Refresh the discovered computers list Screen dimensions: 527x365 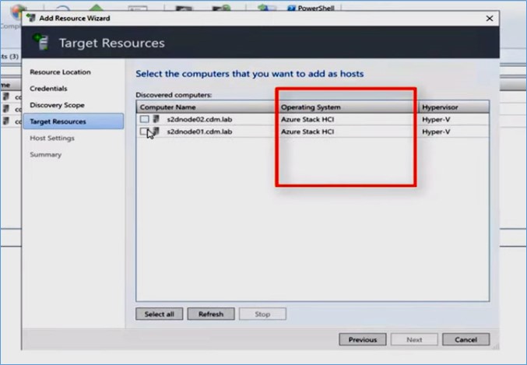tap(211, 314)
